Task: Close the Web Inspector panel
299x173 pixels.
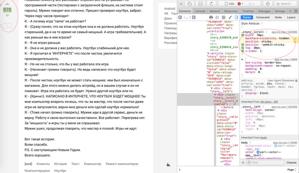Action: 181,4
